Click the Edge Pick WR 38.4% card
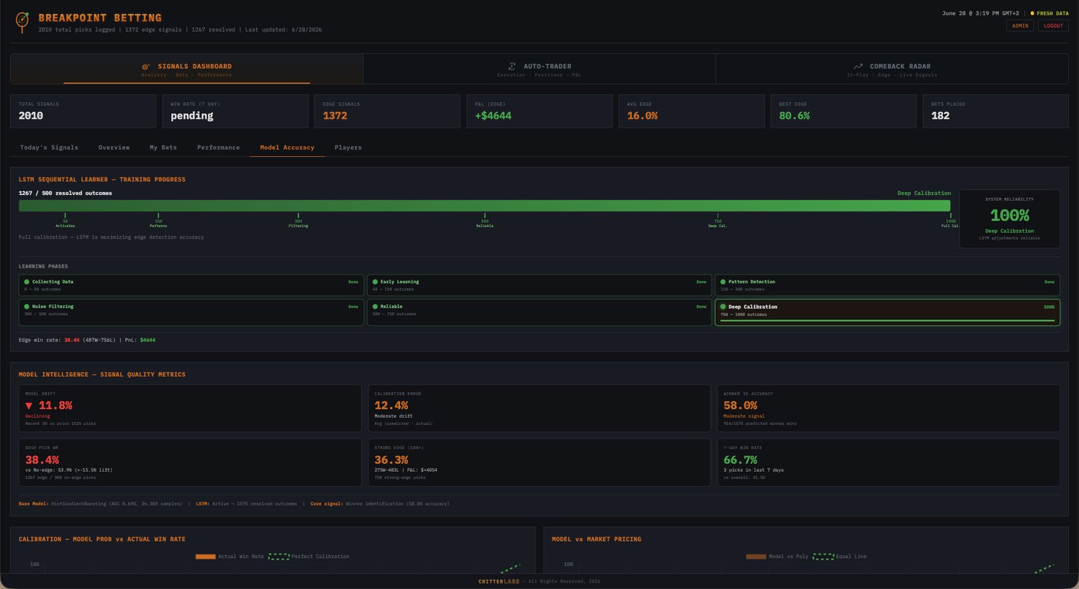 coord(190,462)
